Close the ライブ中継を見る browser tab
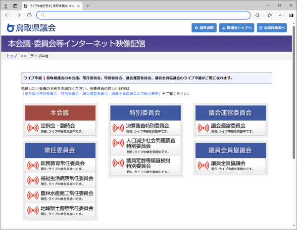 78,6
